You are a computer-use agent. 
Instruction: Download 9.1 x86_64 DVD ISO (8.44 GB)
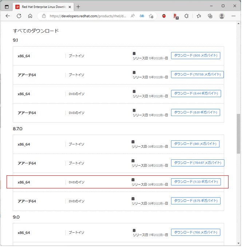[196, 93]
